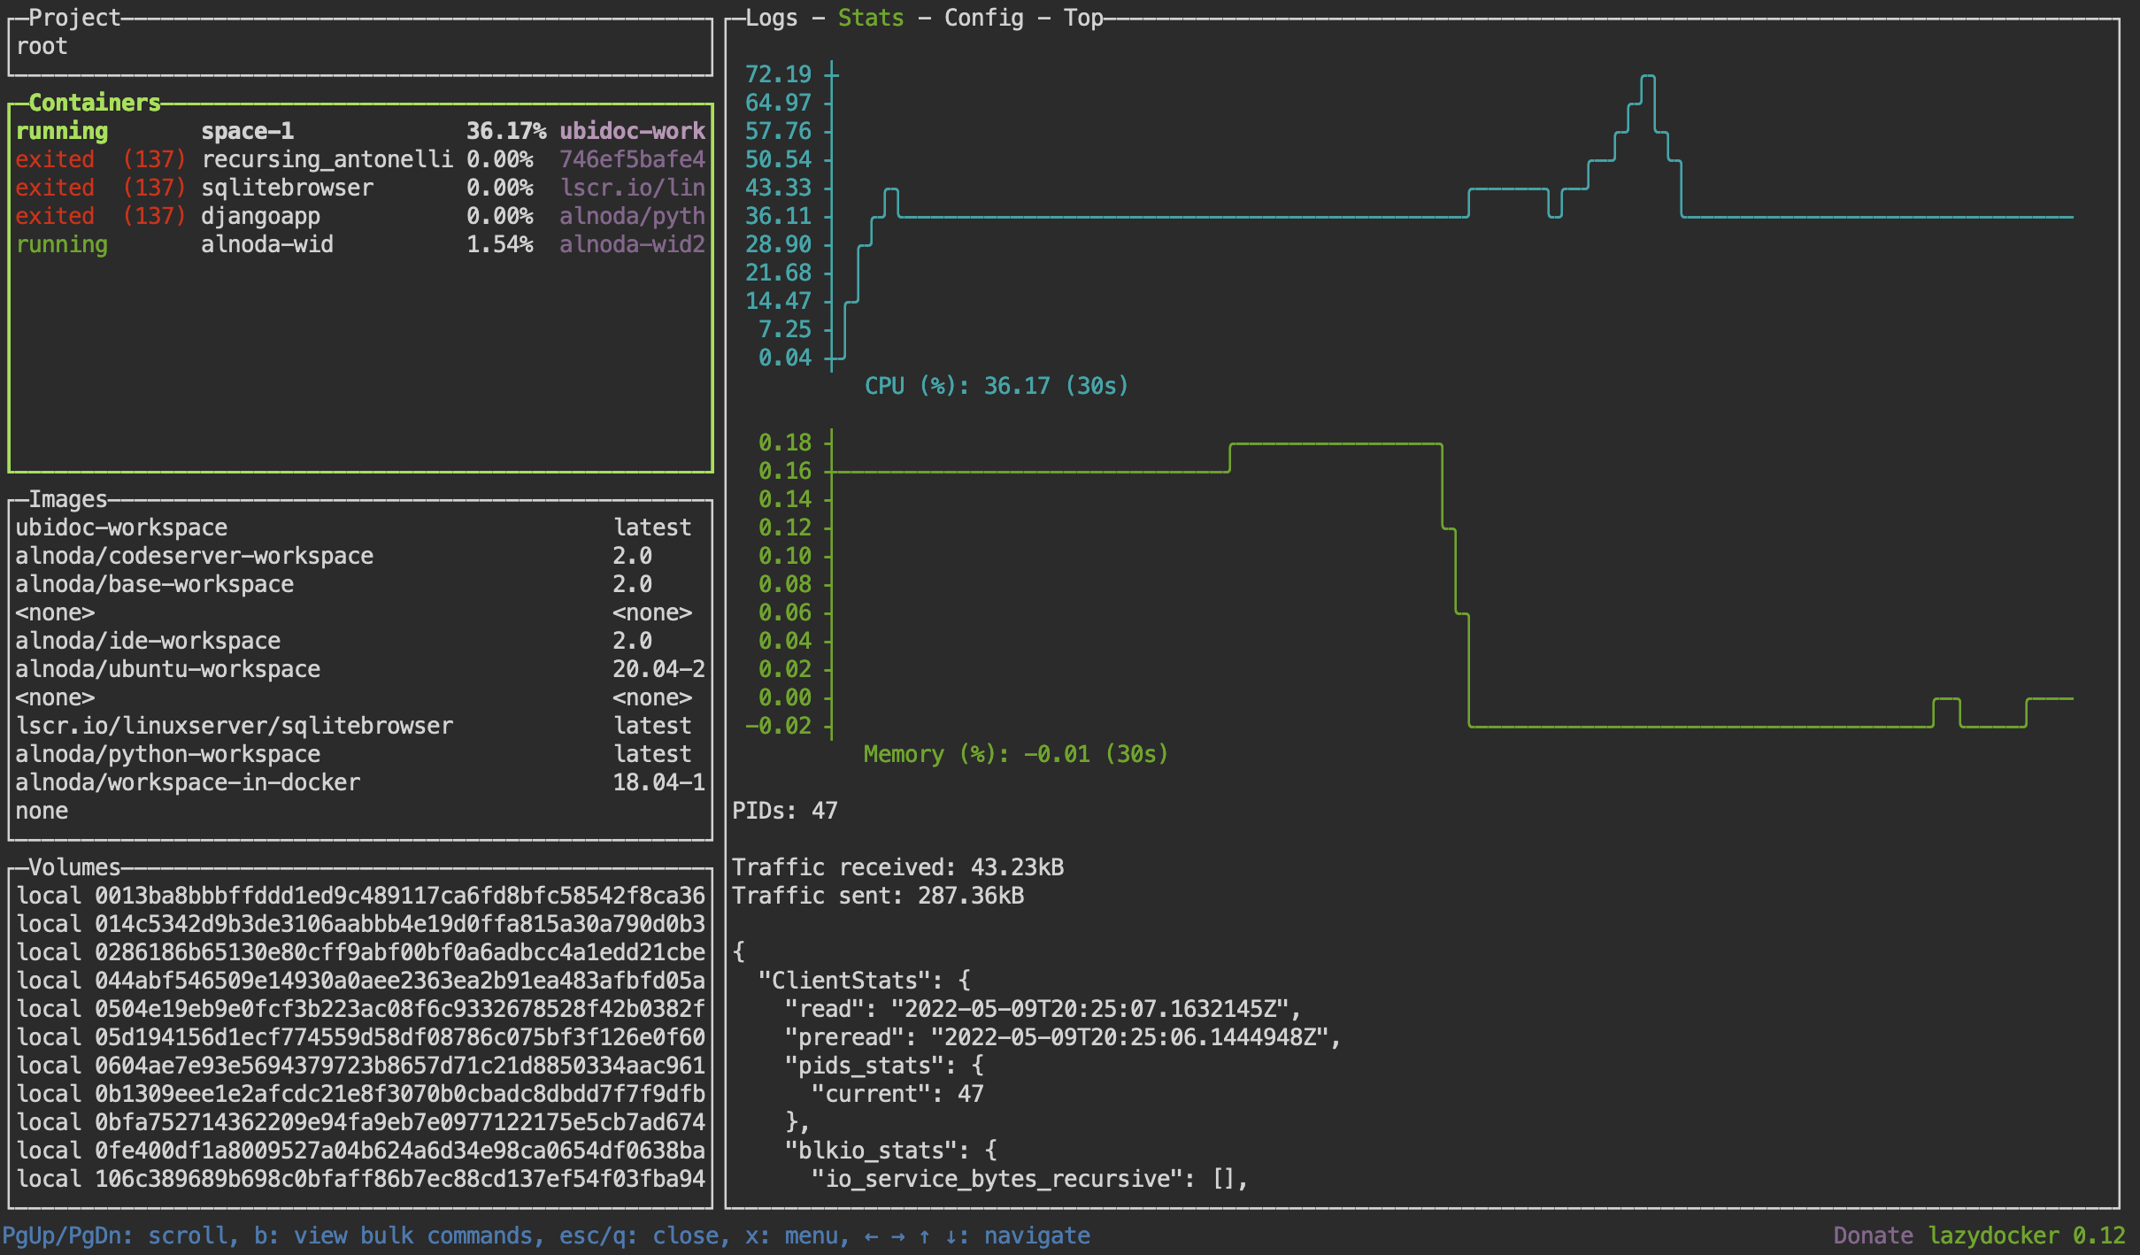Open the Config tab
The width and height of the screenshot is (2140, 1255).
(983, 18)
